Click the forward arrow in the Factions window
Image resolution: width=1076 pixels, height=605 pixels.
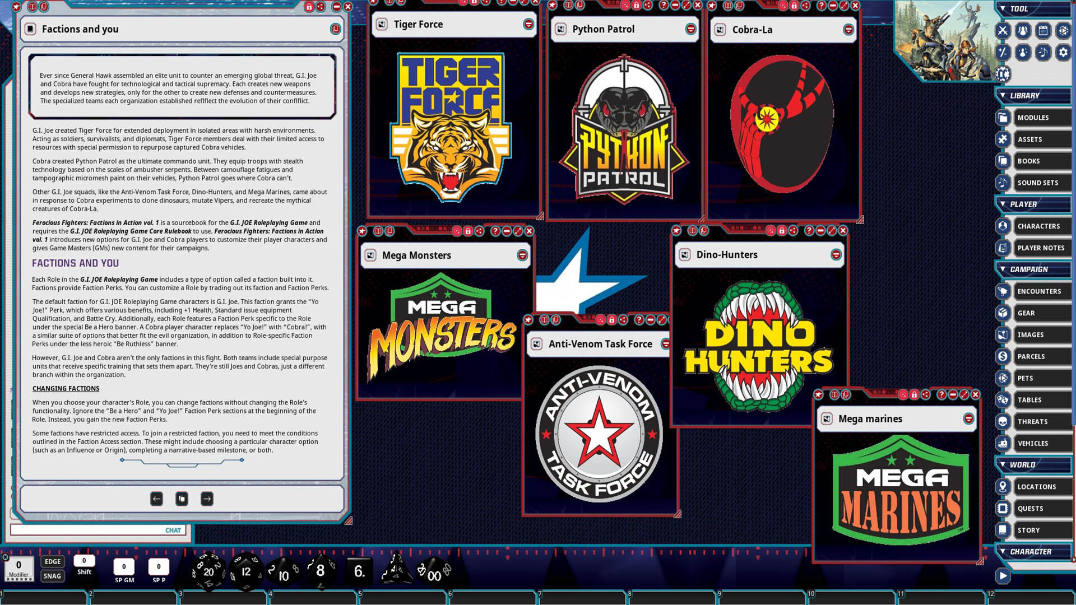206,499
